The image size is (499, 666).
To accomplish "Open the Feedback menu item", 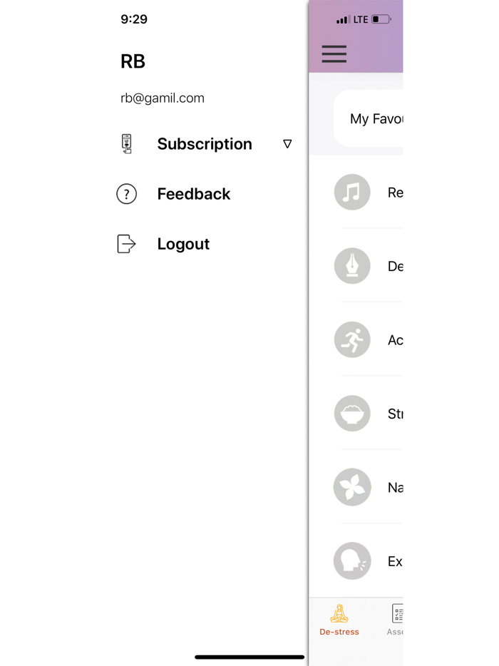I will click(194, 194).
